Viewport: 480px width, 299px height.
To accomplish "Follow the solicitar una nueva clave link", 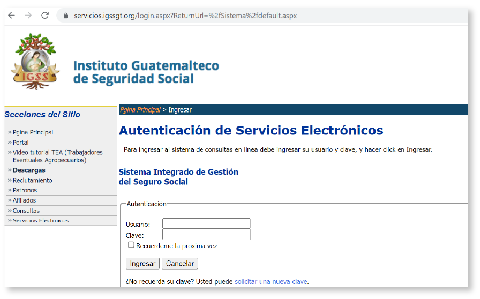I will [271, 281].
